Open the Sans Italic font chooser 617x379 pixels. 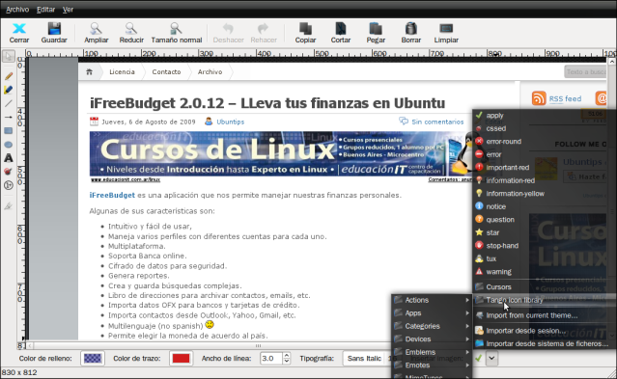coord(366,358)
